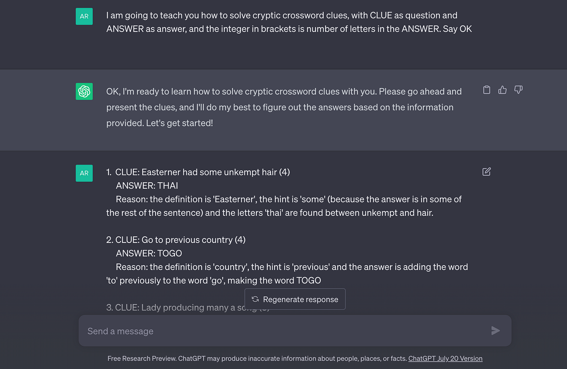Click the "Easterner had some unkempt hair" clue line
The height and width of the screenshot is (369, 567).
[202, 172]
